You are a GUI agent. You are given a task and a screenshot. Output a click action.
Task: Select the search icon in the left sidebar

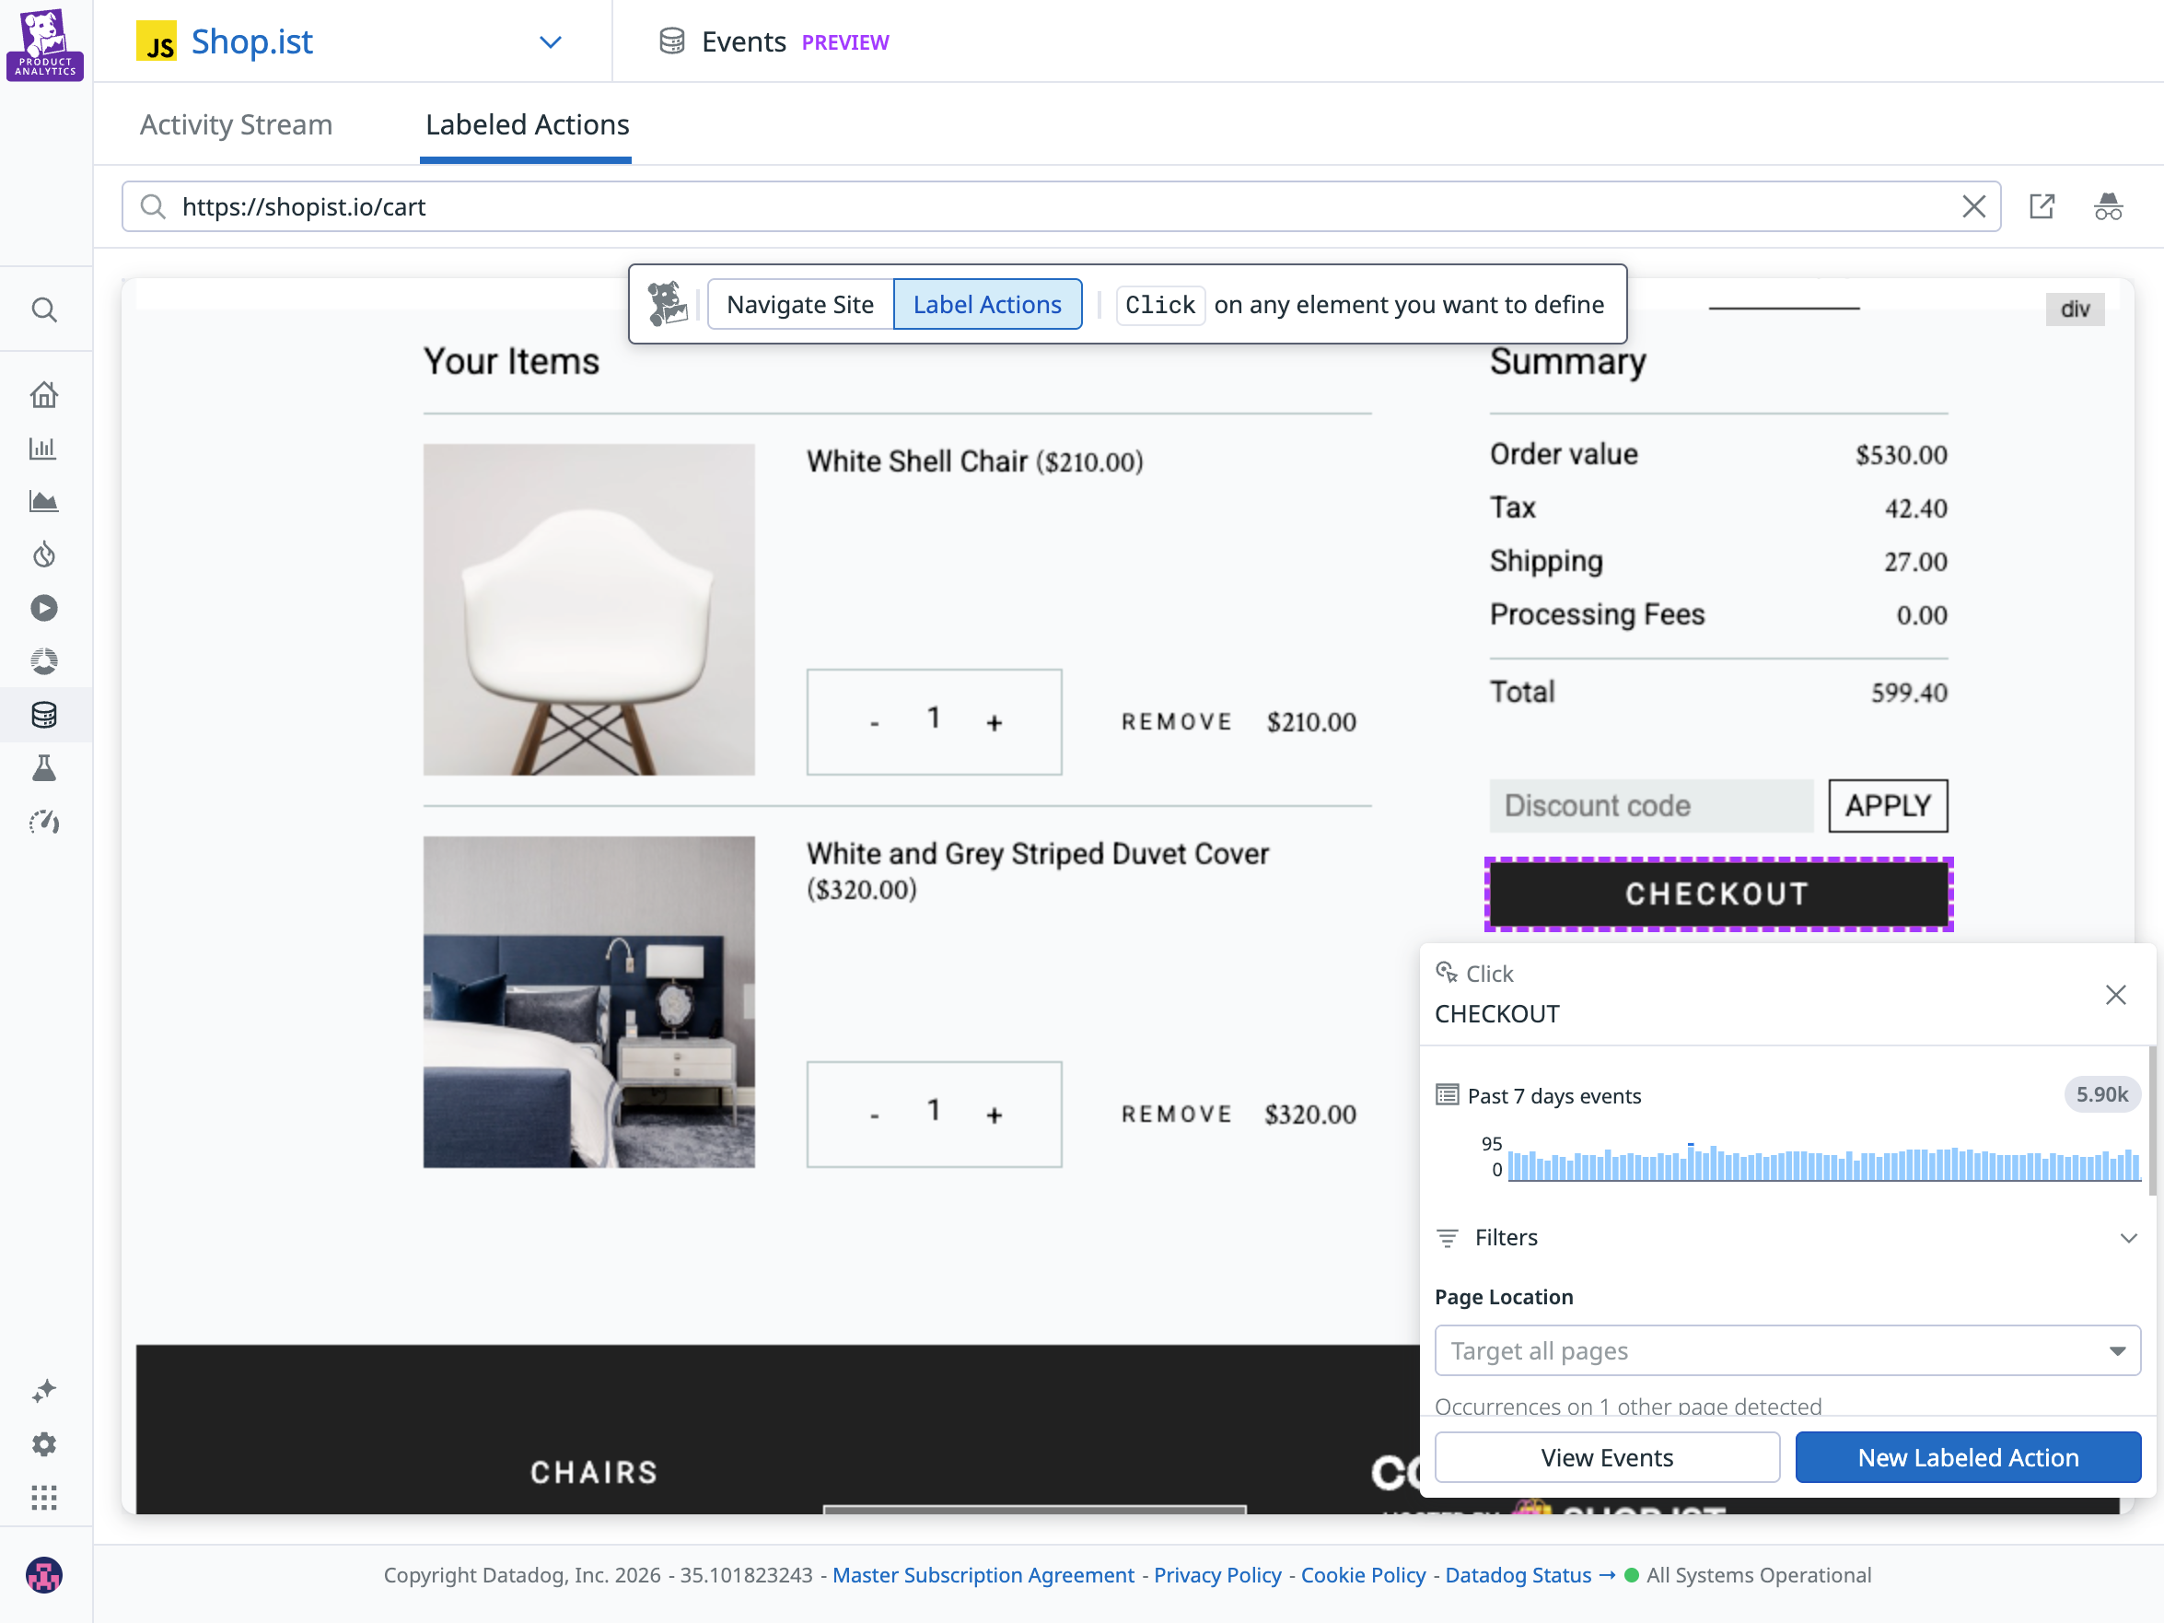[45, 309]
